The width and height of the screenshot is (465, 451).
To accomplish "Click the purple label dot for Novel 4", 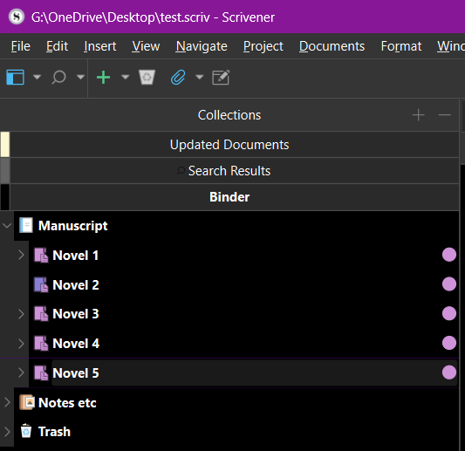I will 449,343.
